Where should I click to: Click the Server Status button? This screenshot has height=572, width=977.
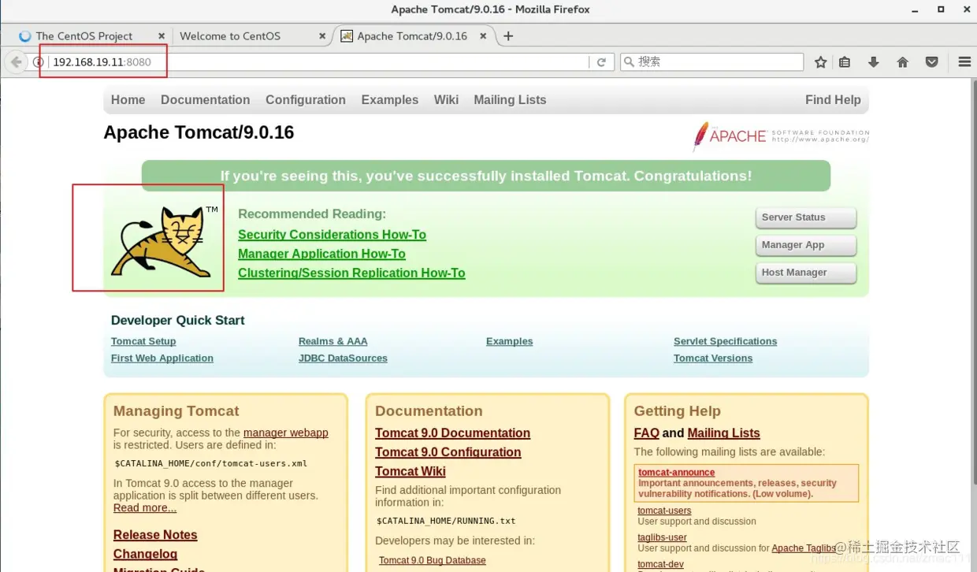point(805,218)
